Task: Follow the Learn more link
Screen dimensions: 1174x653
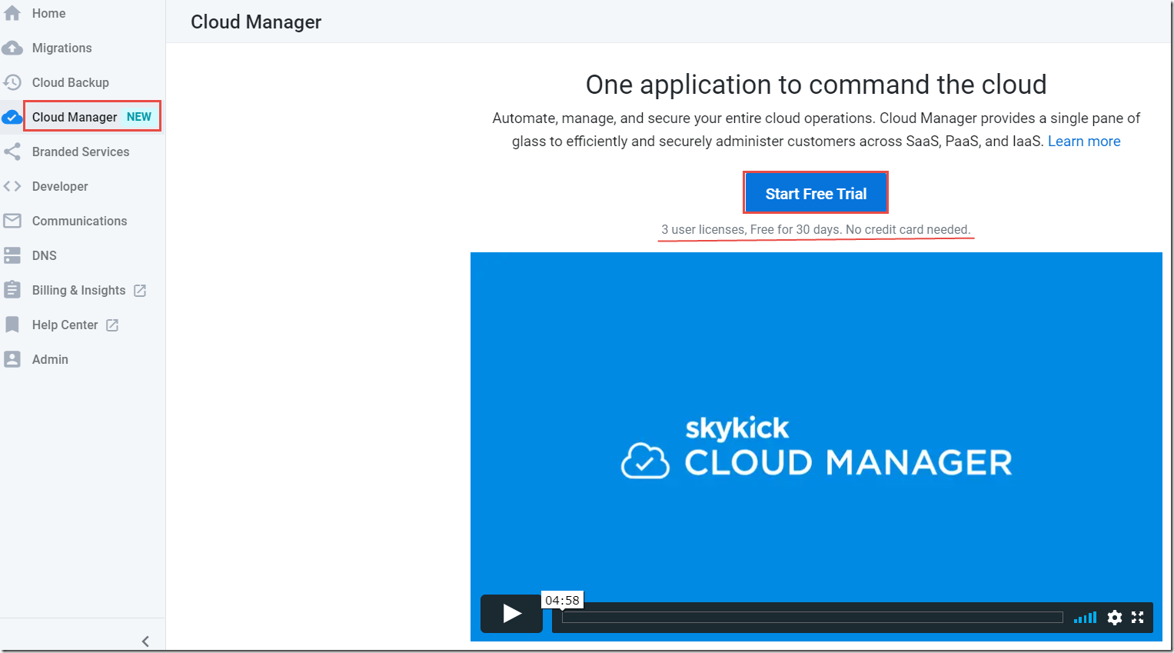Action: [1083, 142]
